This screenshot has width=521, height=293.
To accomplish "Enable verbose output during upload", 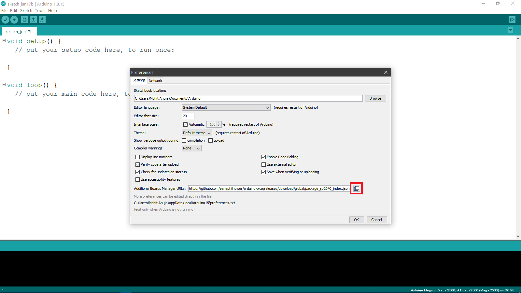I will (x=210, y=141).
